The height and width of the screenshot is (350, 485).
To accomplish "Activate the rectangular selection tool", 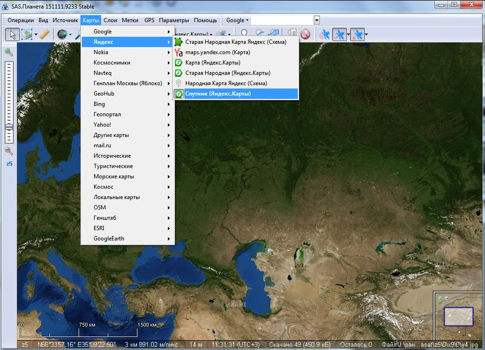I will [27, 35].
